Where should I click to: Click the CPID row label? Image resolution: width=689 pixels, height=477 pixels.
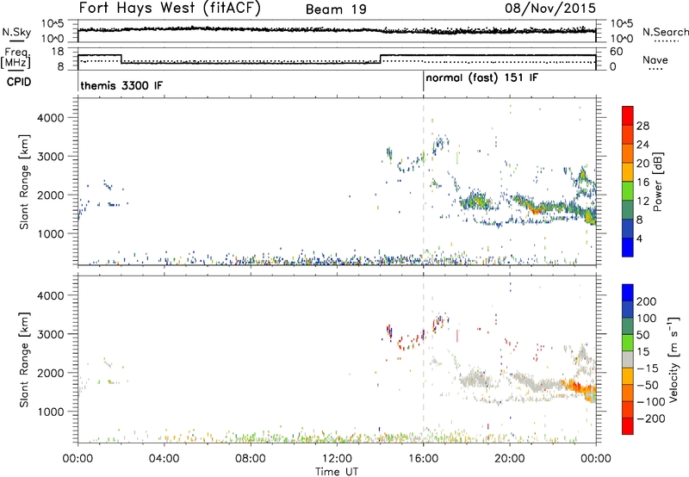[x=19, y=82]
